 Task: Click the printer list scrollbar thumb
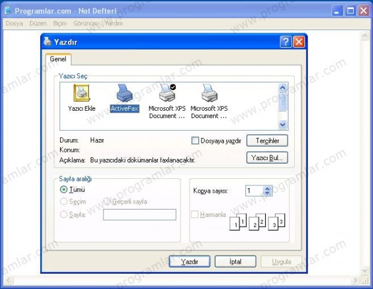pyautogui.click(x=283, y=102)
